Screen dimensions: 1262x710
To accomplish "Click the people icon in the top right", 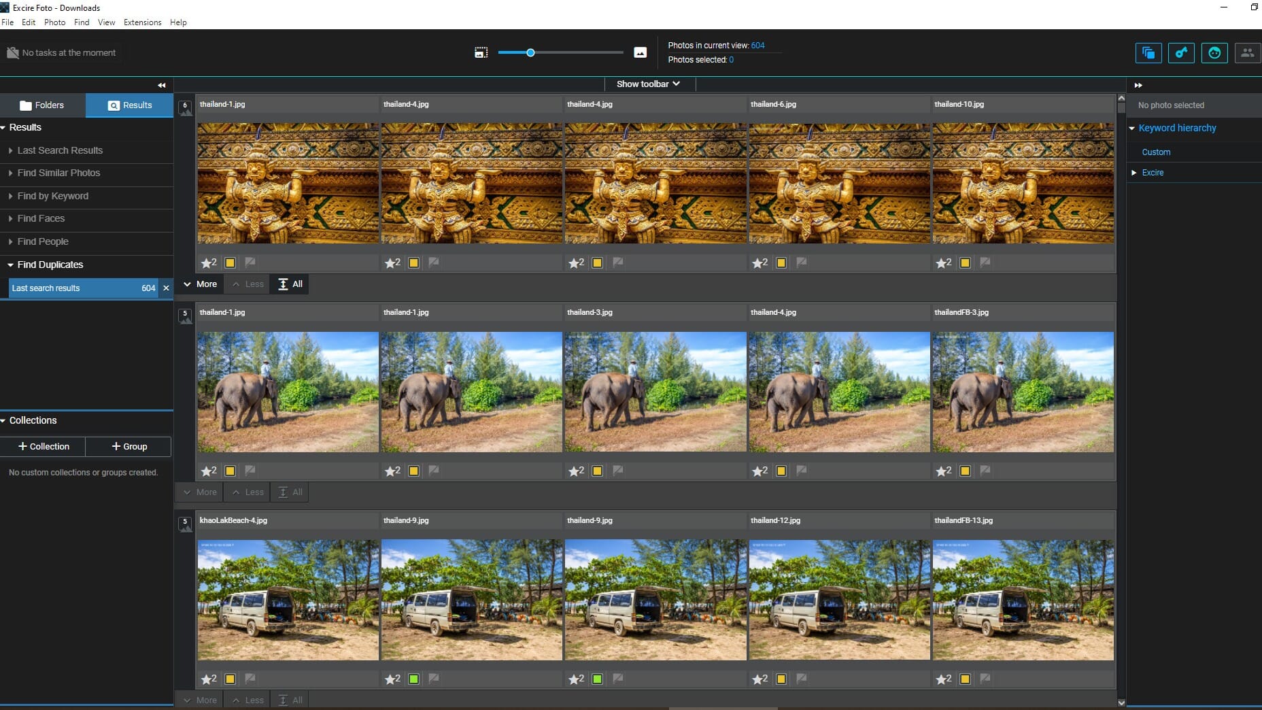I will 1248,52.
